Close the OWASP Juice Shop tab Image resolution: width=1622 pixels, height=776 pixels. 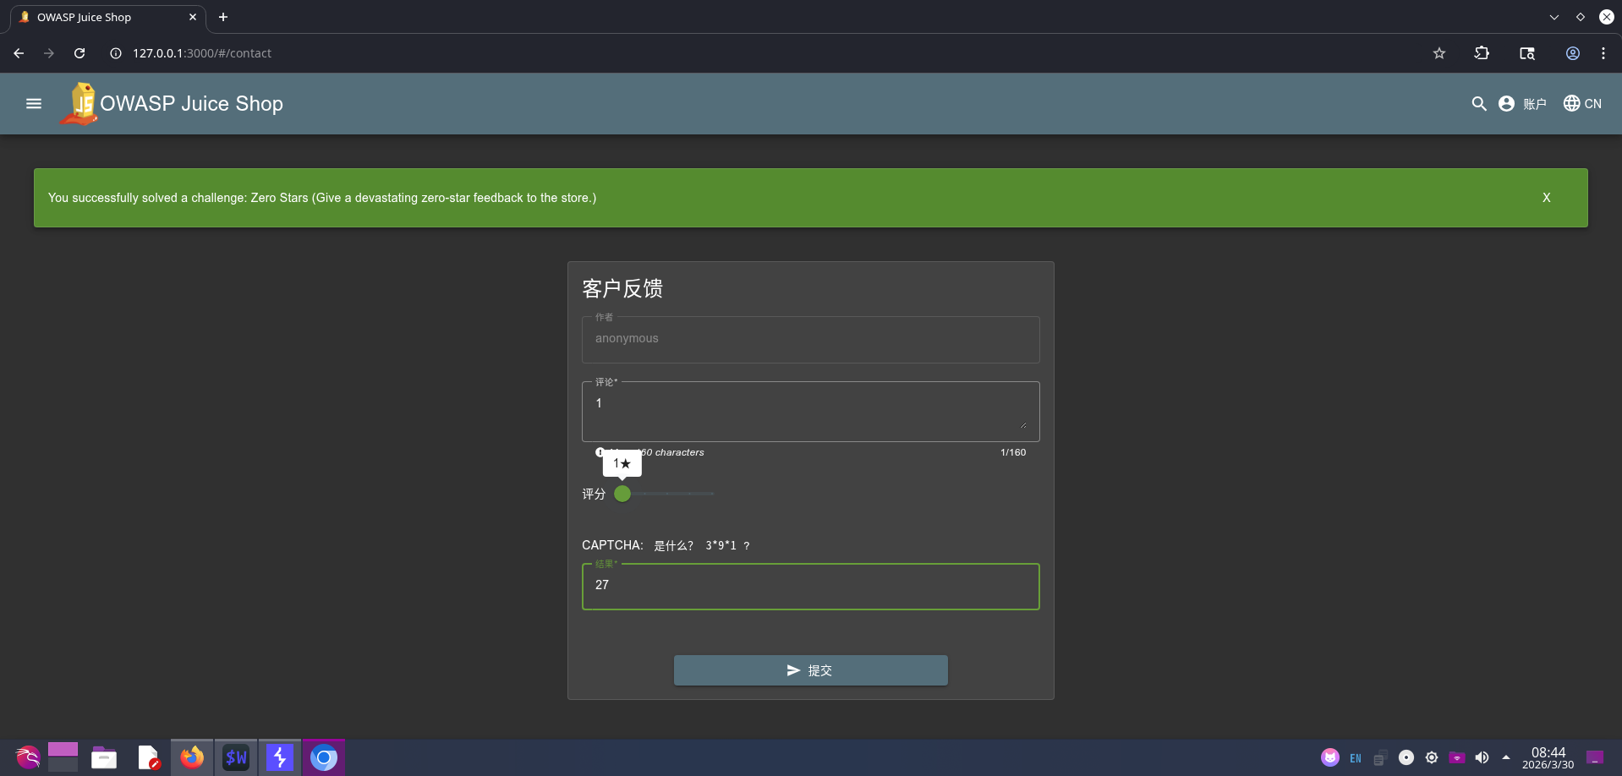pos(193,17)
